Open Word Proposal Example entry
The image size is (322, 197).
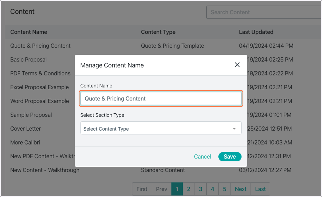(39, 101)
